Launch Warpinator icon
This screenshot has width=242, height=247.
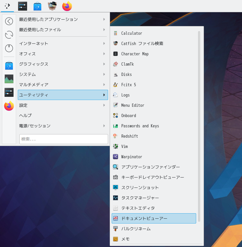tap(116, 157)
